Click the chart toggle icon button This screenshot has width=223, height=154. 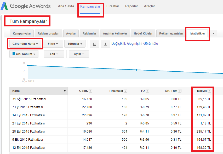[95, 44]
